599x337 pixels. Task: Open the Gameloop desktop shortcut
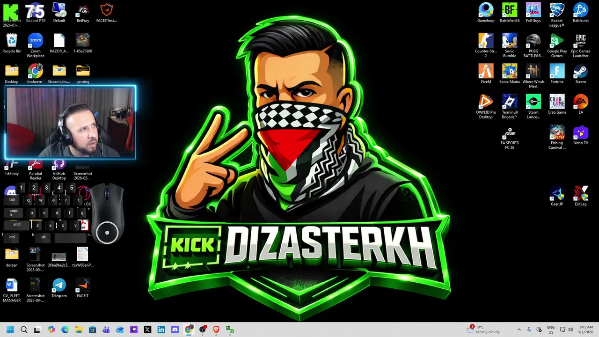pos(486,13)
